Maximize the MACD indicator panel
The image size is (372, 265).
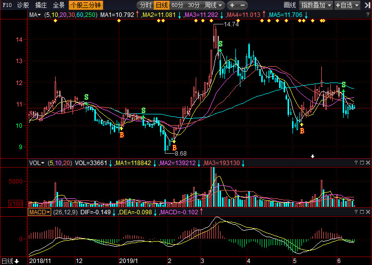362,212
